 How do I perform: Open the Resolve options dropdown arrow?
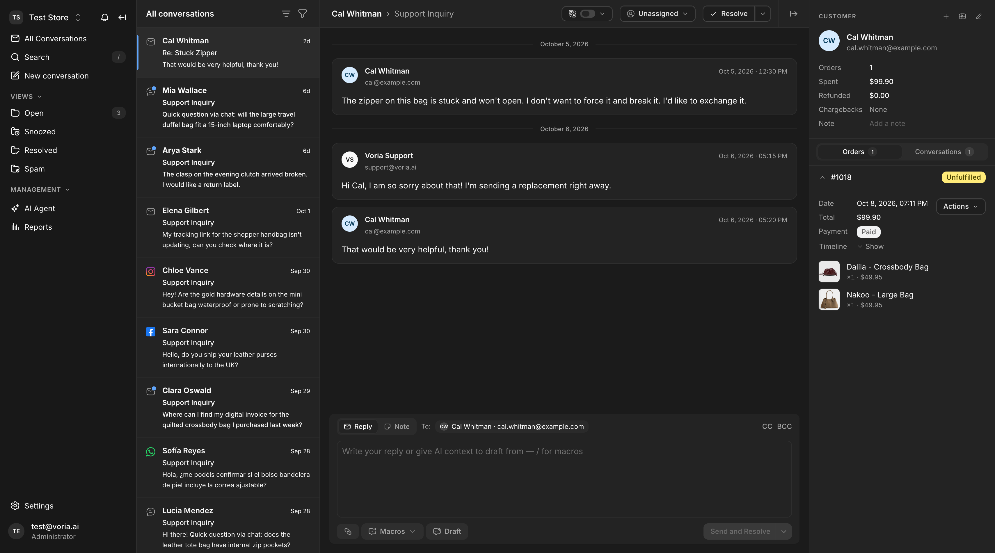pos(763,14)
